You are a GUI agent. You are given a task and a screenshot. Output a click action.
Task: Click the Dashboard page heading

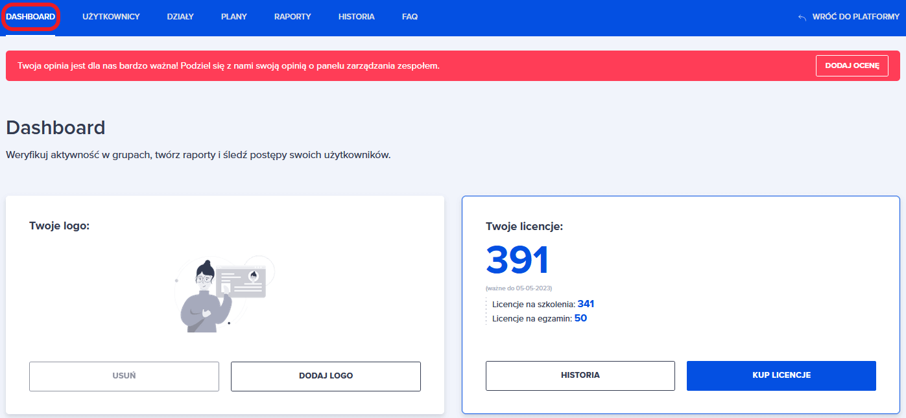pyautogui.click(x=56, y=128)
